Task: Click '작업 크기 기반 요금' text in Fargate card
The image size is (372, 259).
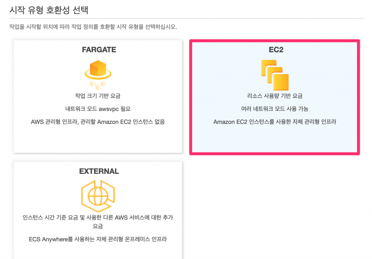Action: (x=98, y=96)
